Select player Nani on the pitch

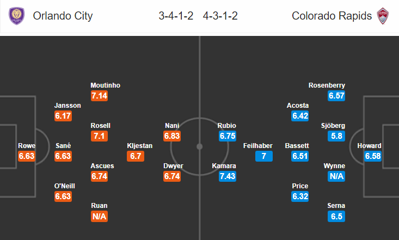(172, 126)
